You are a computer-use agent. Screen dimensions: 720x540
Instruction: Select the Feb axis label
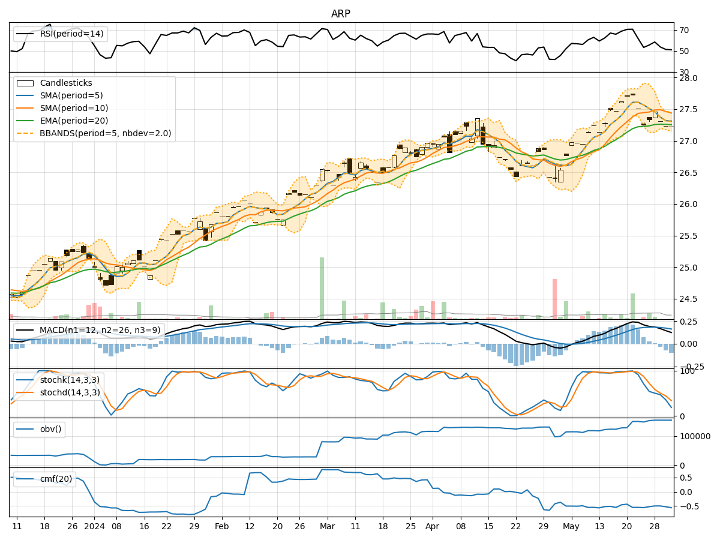[222, 524]
